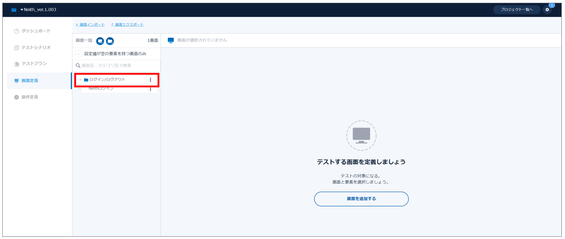Go to テストシナリオ in the sidebar
Screen dimensions: 565x239
click(36, 48)
